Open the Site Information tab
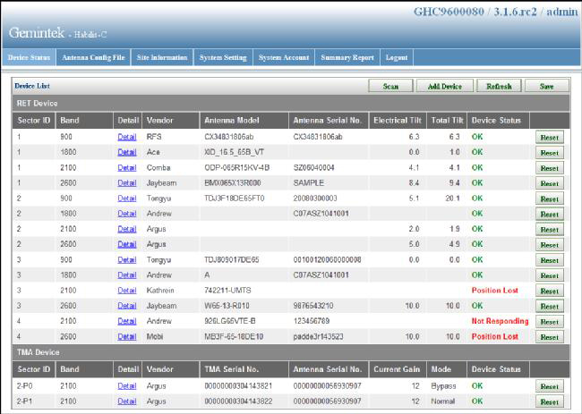Image resolution: width=582 pixels, height=414 pixels. pos(162,57)
